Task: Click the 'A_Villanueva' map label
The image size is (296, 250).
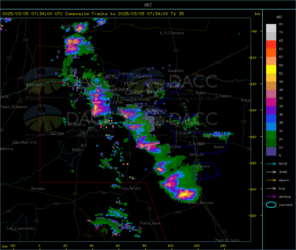Action: [x=172, y=33]
